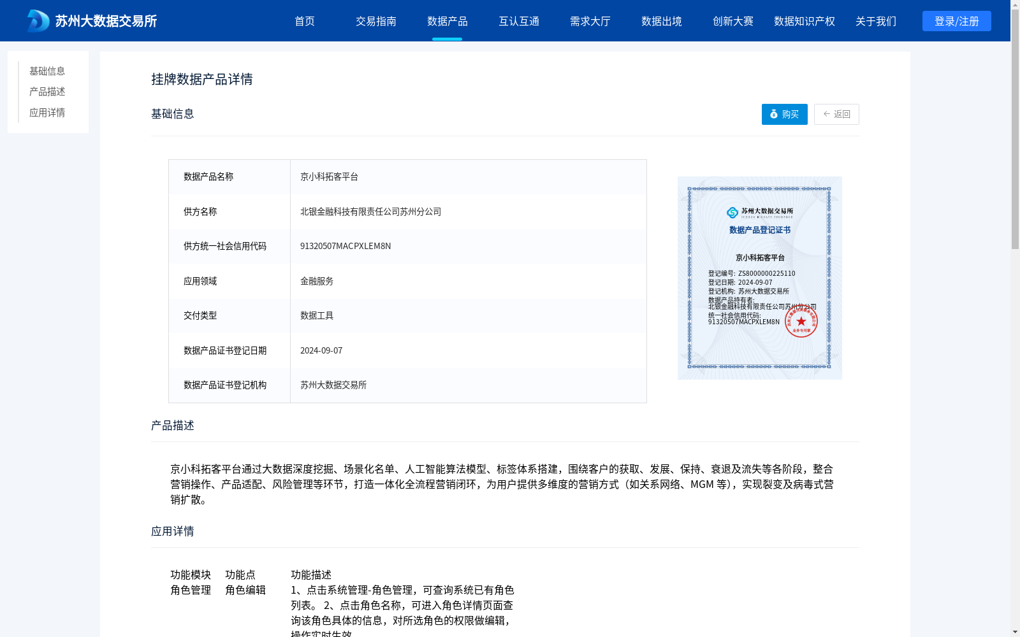1020x637 pixels.
Task: Open the 关于我们 menu item
Action: [876, 21]
